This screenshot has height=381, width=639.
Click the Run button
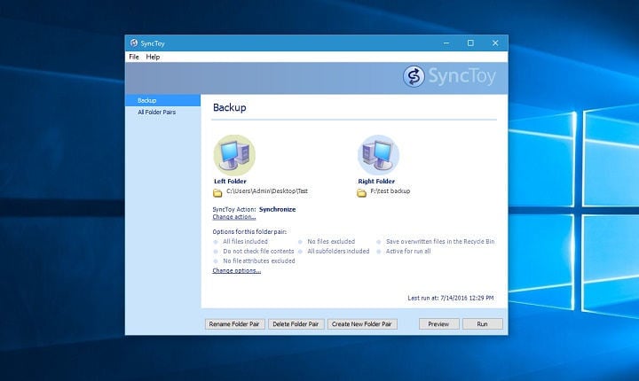pyautogui.click(x=483, y=324)
